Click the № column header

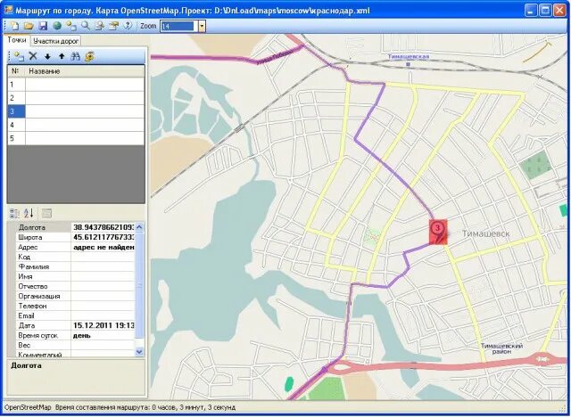pyautogui.click(x=16, y=71)
